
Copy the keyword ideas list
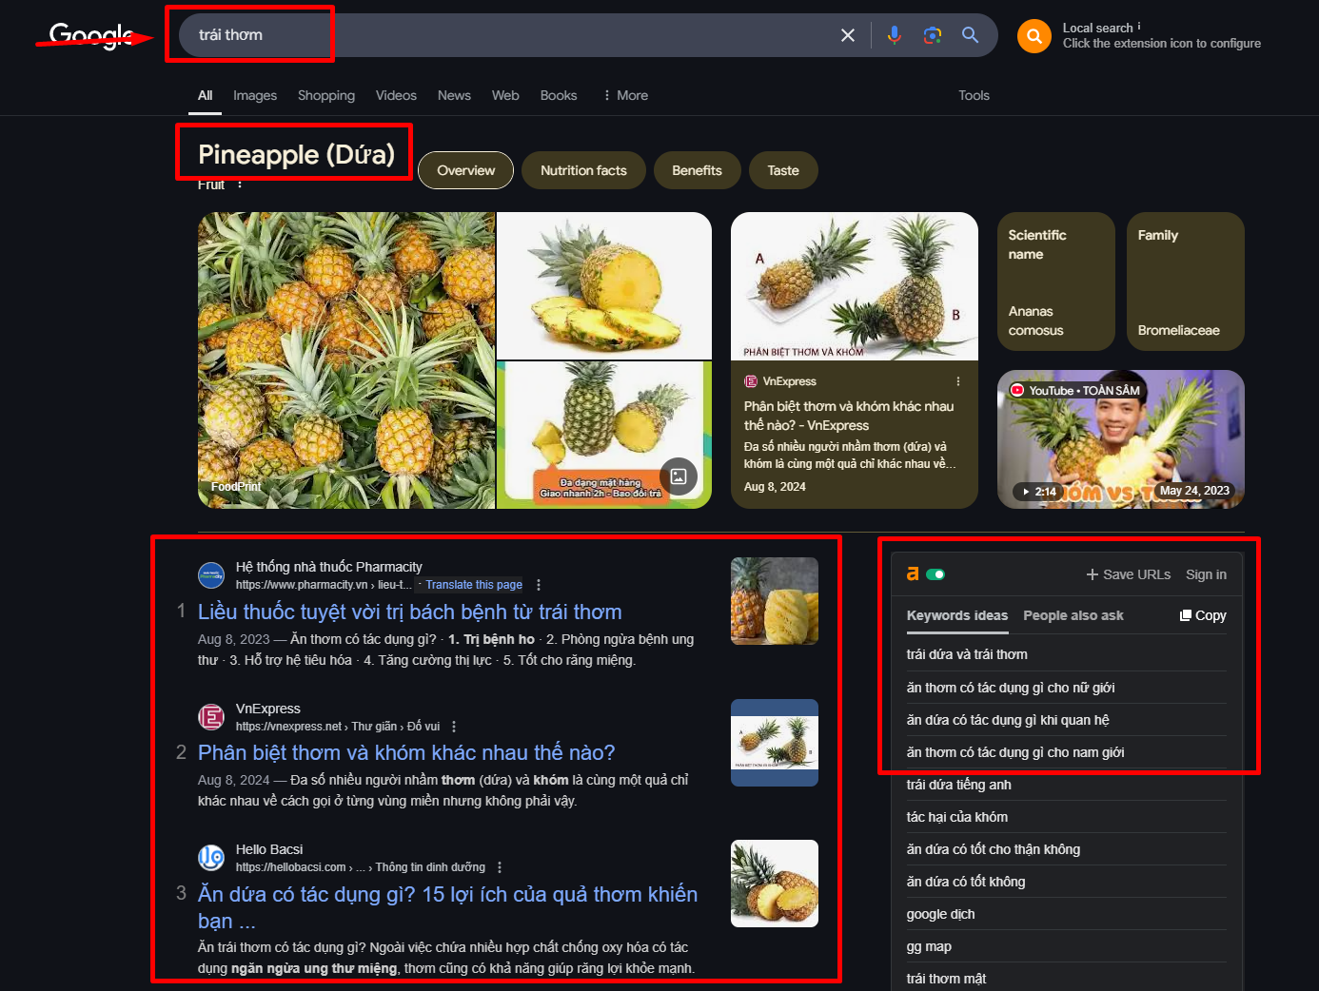[x=1203, y=615]
